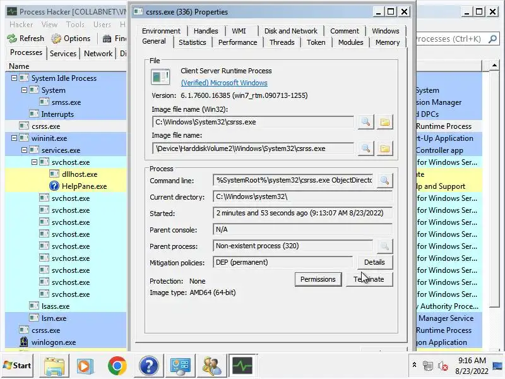Open folder icon next to Device\HarddiskVolume2 path
Viewport: 505px width, 379px height.
coord(384,148)
